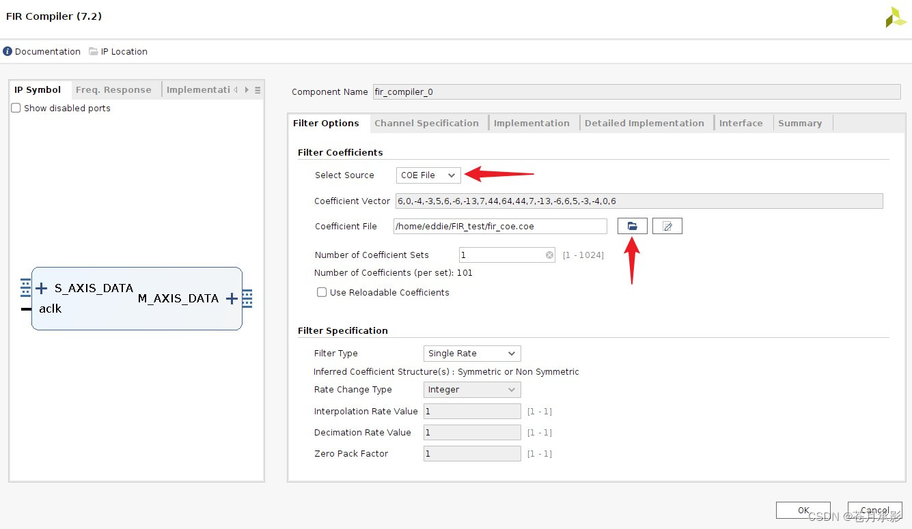Click the Xilinx logo icon
Image resolution: width=912 pixels, height=529 pixels.
pyautogui.click(x=896, y=17)
